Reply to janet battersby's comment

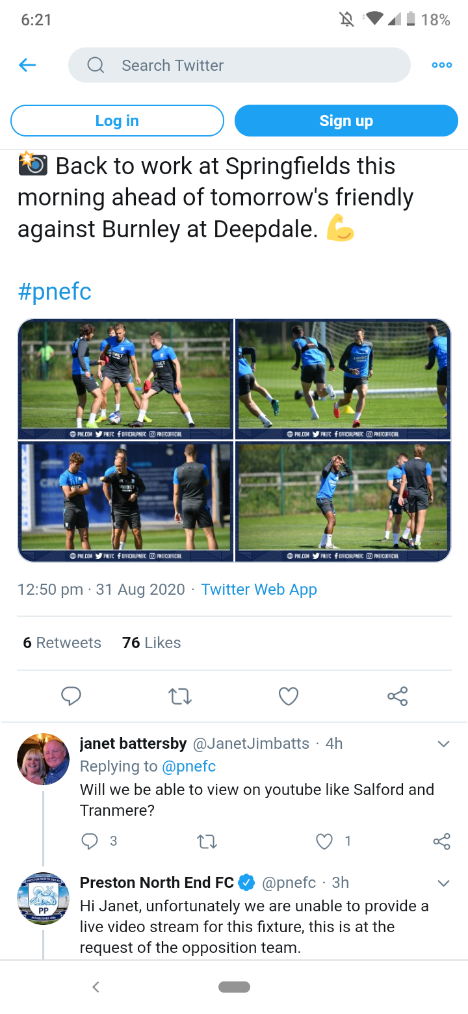click(89, 841)
